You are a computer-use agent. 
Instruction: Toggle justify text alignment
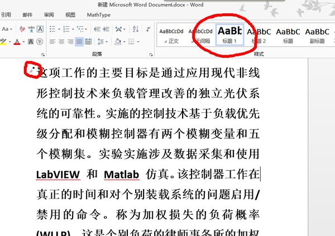pos(79,41)
